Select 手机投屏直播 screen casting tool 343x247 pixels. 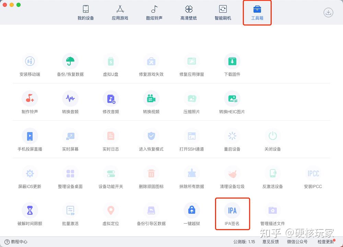(x=30, y=136)
